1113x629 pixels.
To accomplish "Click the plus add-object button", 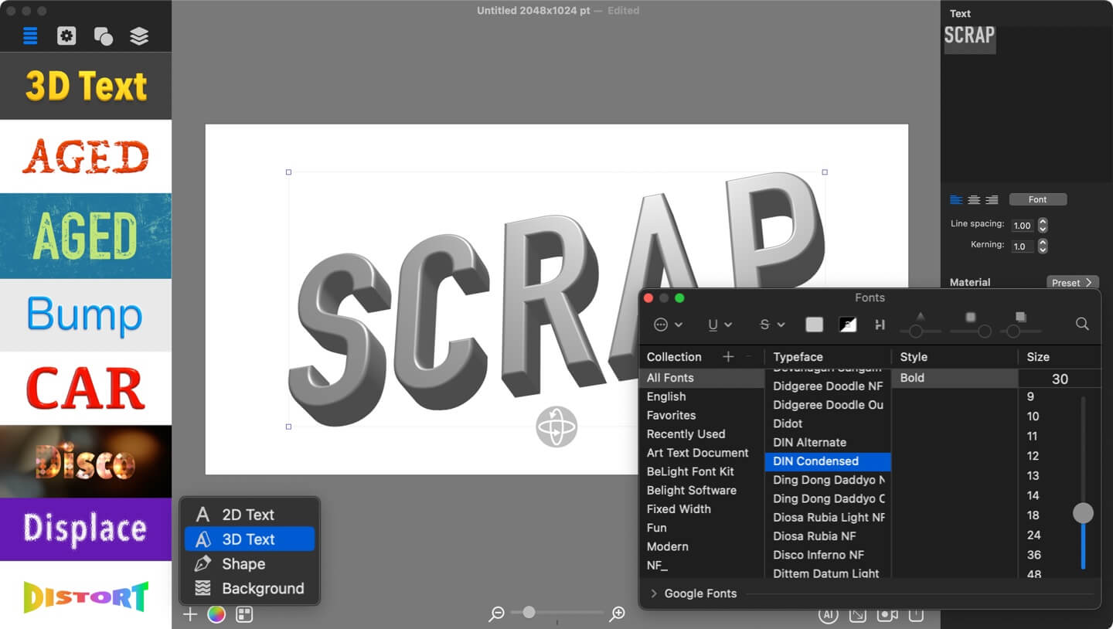I will coord(189,614).
